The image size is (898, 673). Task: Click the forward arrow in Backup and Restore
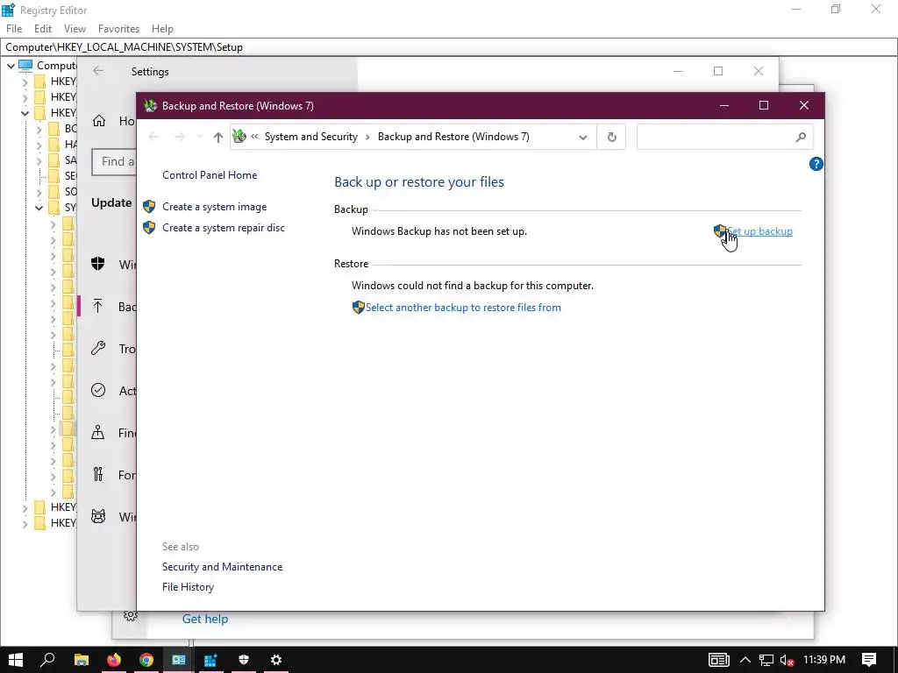pyautogui.click(x=179, y=136)
